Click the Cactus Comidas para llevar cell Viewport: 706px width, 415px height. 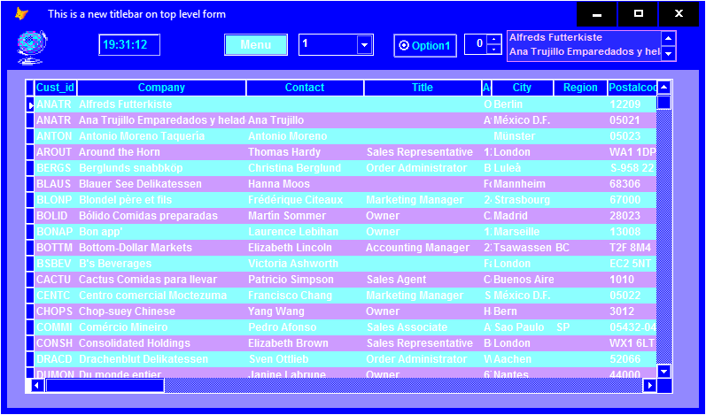pyautogui.click(x=161, y=280)
